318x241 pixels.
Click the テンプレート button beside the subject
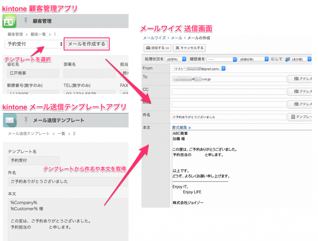(x=300, y=117)
